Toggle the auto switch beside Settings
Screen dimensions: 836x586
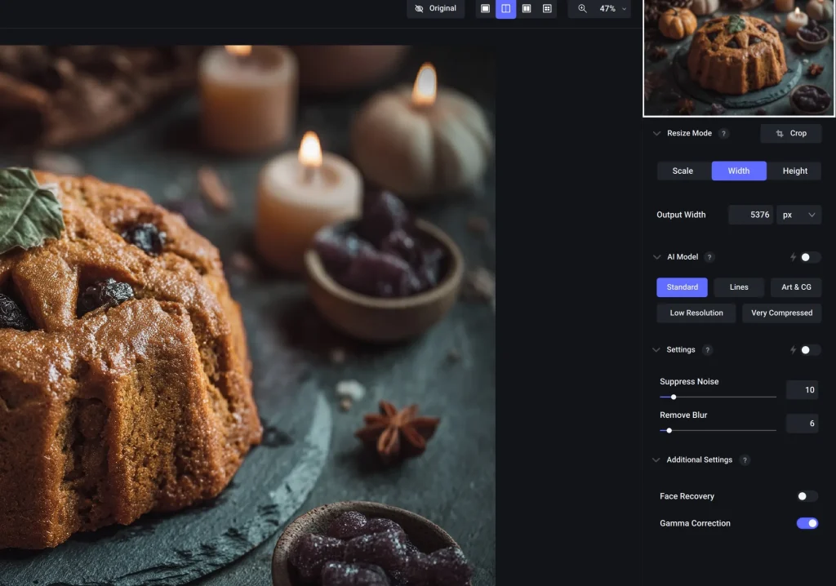(807, 349)
